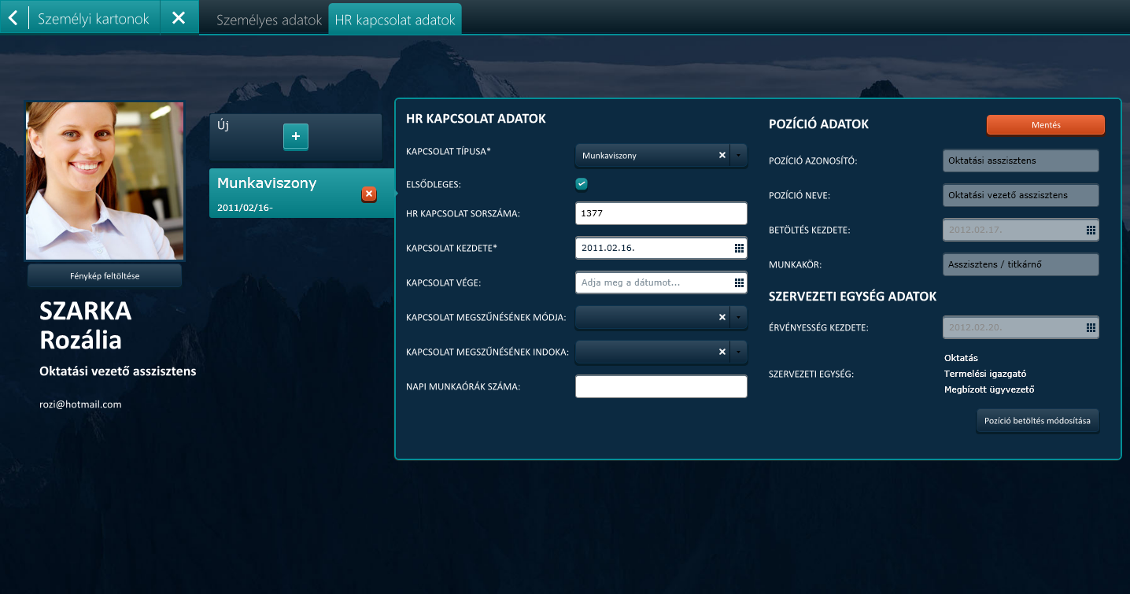Open calendar for Kapcsolat vége
Viewport: 1130px width, 594px height.
tap(739, 282)
